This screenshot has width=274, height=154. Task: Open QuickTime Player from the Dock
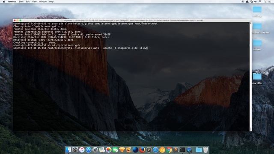pyautogui.click(x=189, y=150)
